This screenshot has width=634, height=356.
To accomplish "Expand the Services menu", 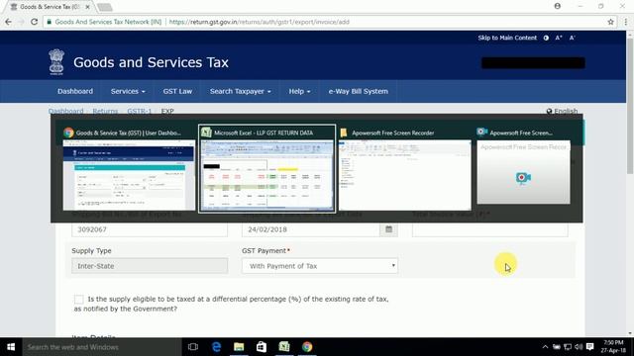I will point(128,91).
